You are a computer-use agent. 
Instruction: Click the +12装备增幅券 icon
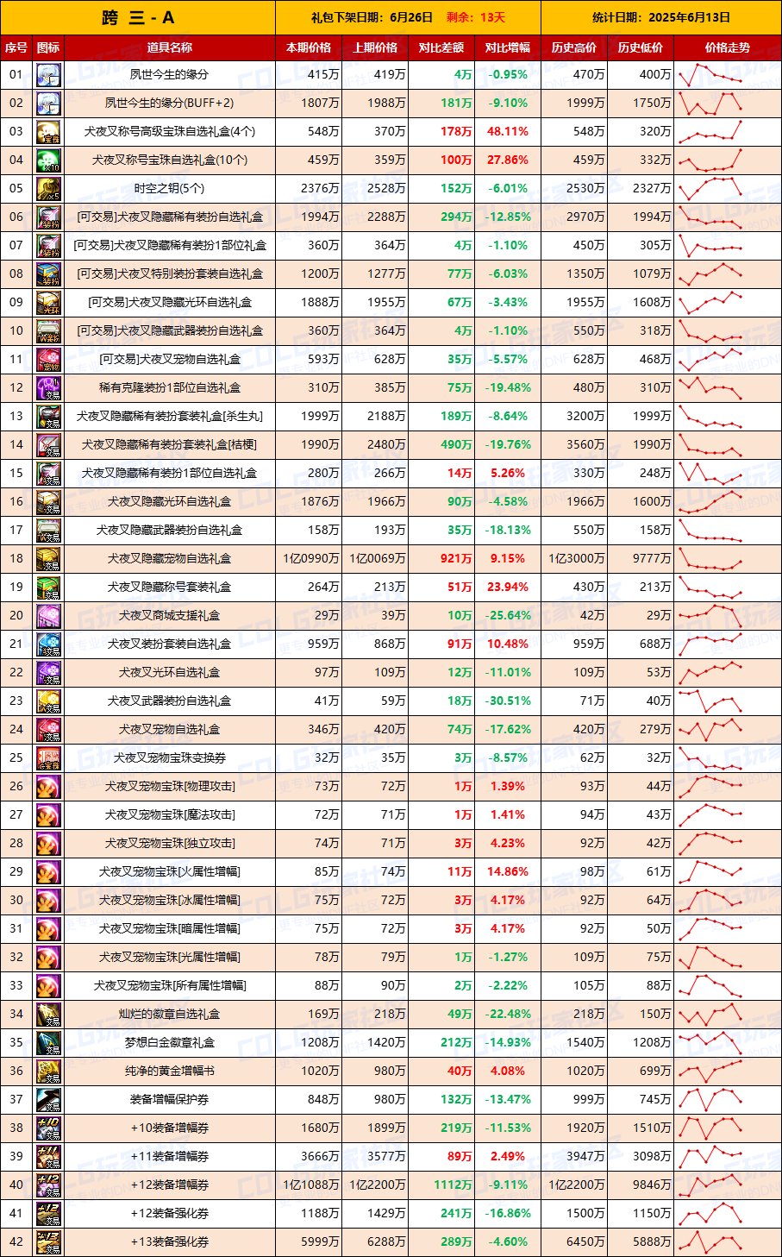48,1185
